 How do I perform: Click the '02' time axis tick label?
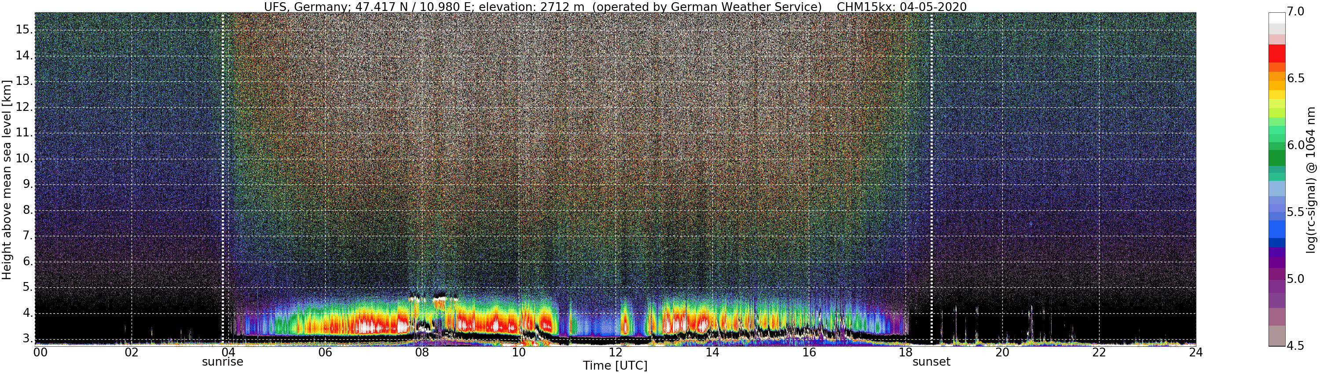pos(132,352)
